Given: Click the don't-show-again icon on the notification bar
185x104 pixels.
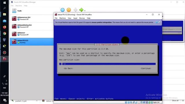Looking at the screenshot, I should coord(159,22).
